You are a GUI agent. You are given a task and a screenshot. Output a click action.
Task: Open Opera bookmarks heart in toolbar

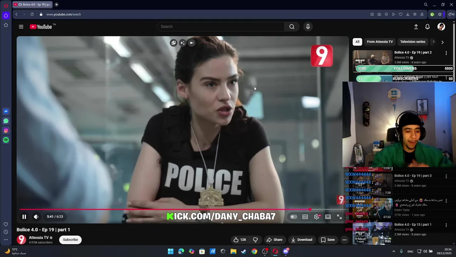400,15
